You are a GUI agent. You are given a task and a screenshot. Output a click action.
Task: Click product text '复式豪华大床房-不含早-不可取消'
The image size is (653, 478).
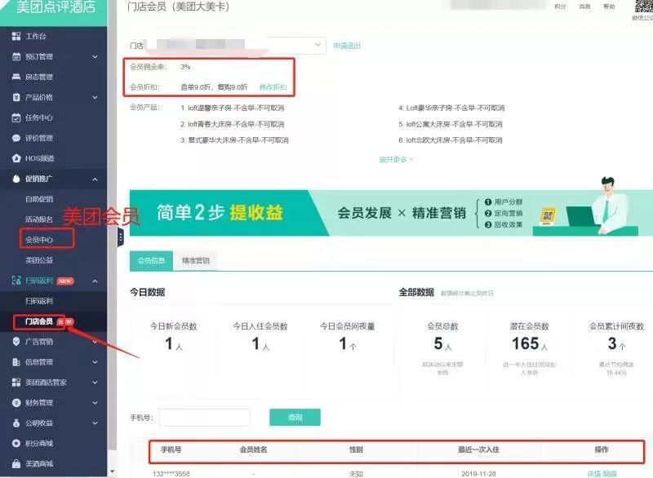click(x=238, y=140)
